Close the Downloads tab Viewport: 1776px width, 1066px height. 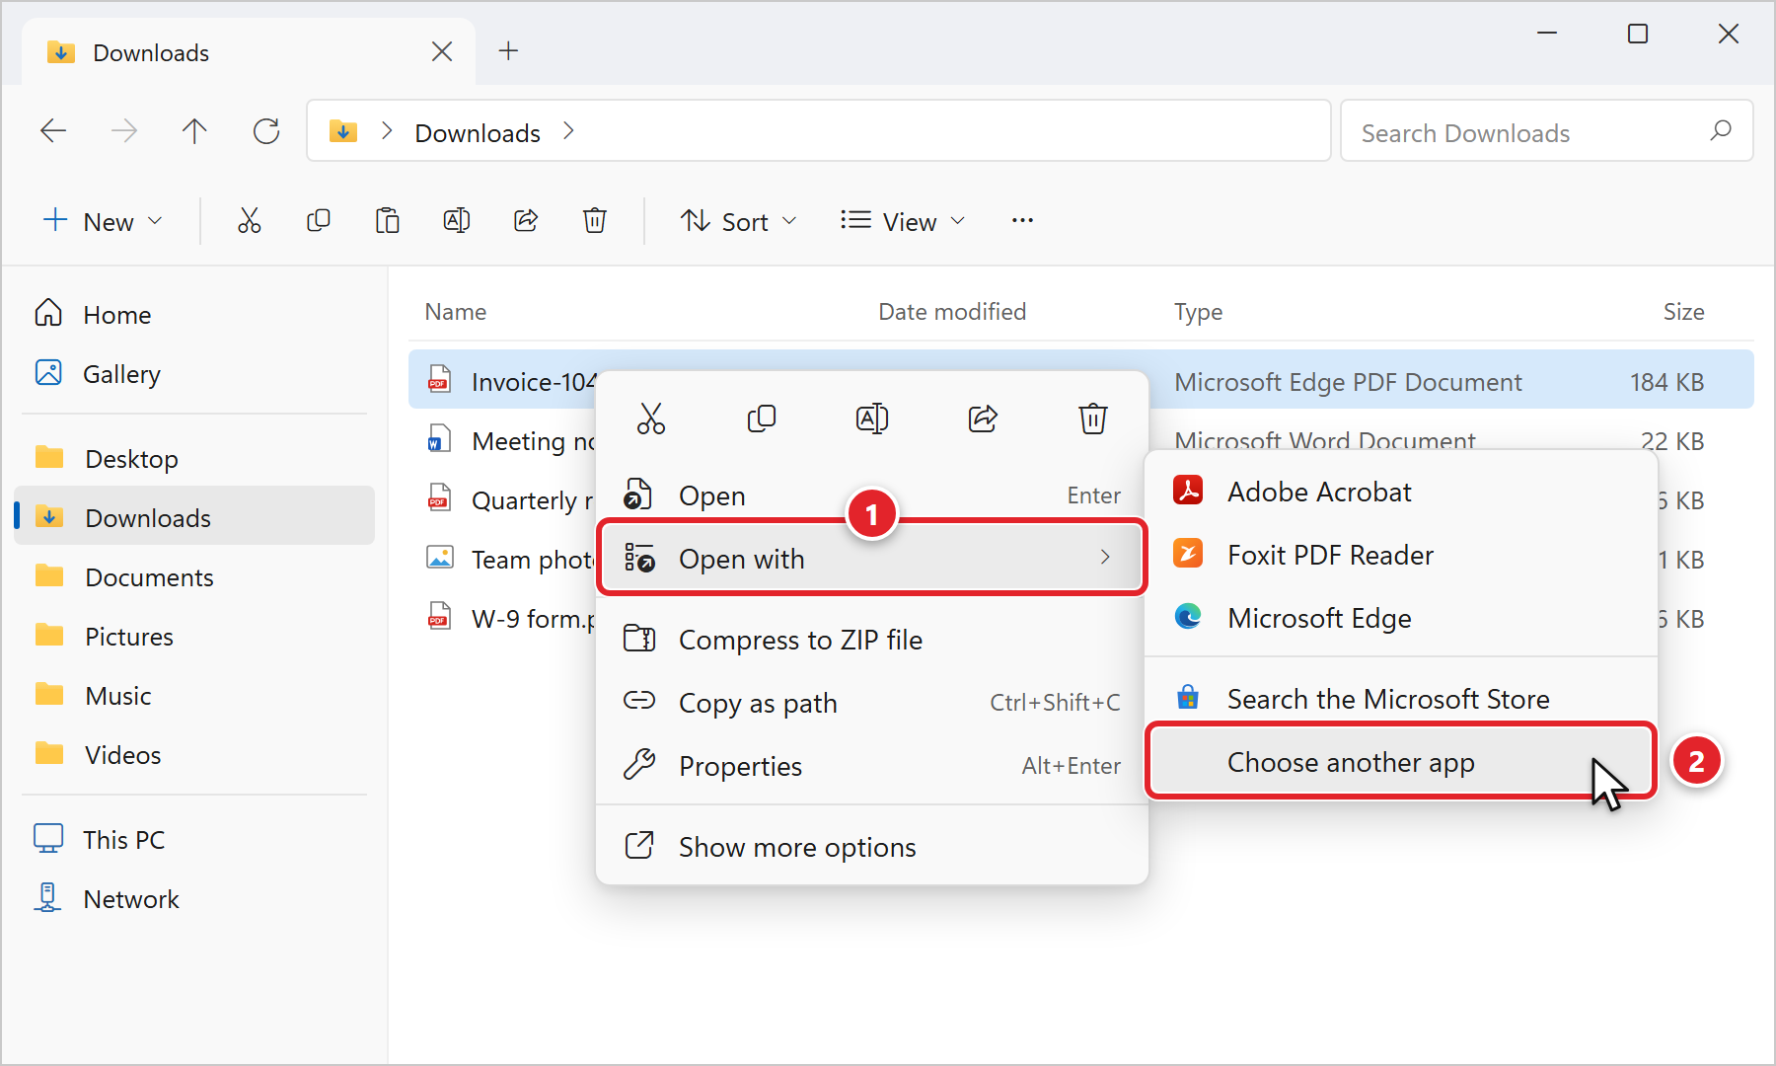442,51
